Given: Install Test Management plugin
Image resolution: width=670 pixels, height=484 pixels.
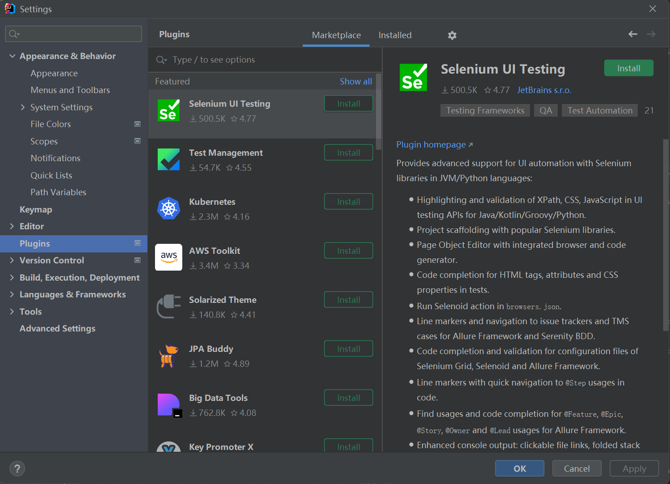Looking at the screenshot, I should click(x=349, y=153).
